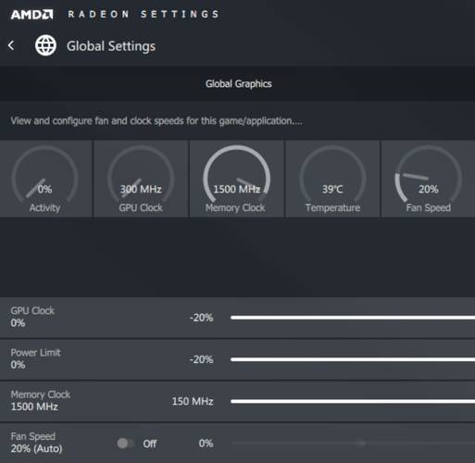Adjust the Power Limit slider track

coord(353,359)
